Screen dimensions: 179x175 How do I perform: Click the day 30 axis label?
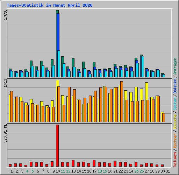163,171
